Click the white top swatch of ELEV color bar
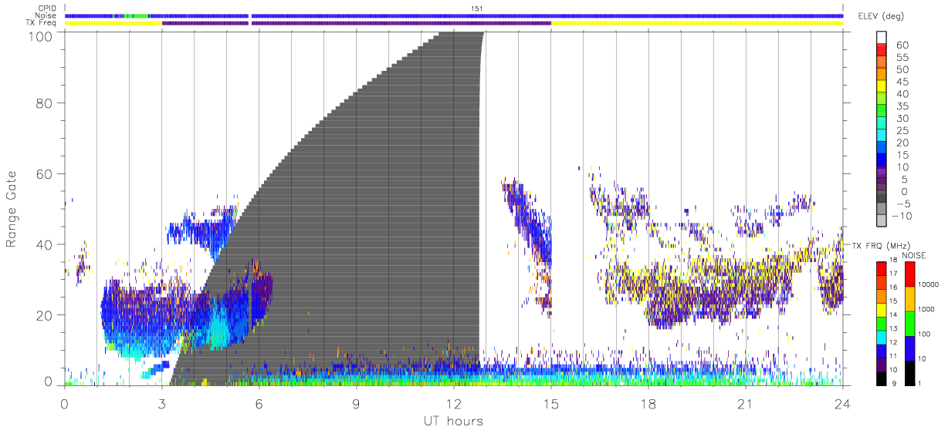Screen dimensions: 948x437 [882, 38]
